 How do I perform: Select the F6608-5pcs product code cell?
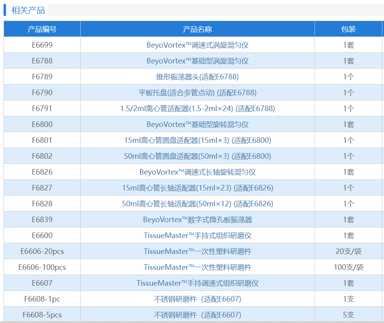click(42, 315)
